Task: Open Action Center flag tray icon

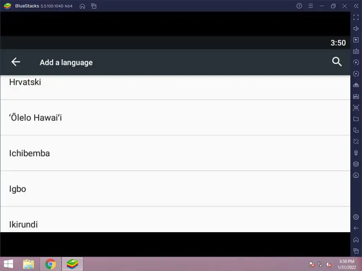Action: tap(312, 264)
